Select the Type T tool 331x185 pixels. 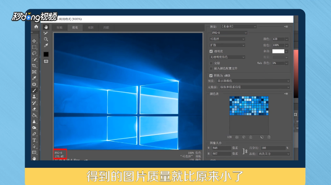point(34,140)
